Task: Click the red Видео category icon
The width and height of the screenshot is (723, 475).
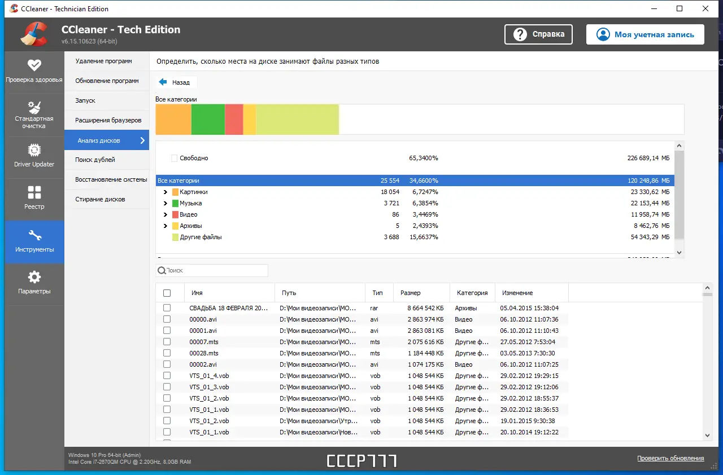Action: (x=175, y=214)
